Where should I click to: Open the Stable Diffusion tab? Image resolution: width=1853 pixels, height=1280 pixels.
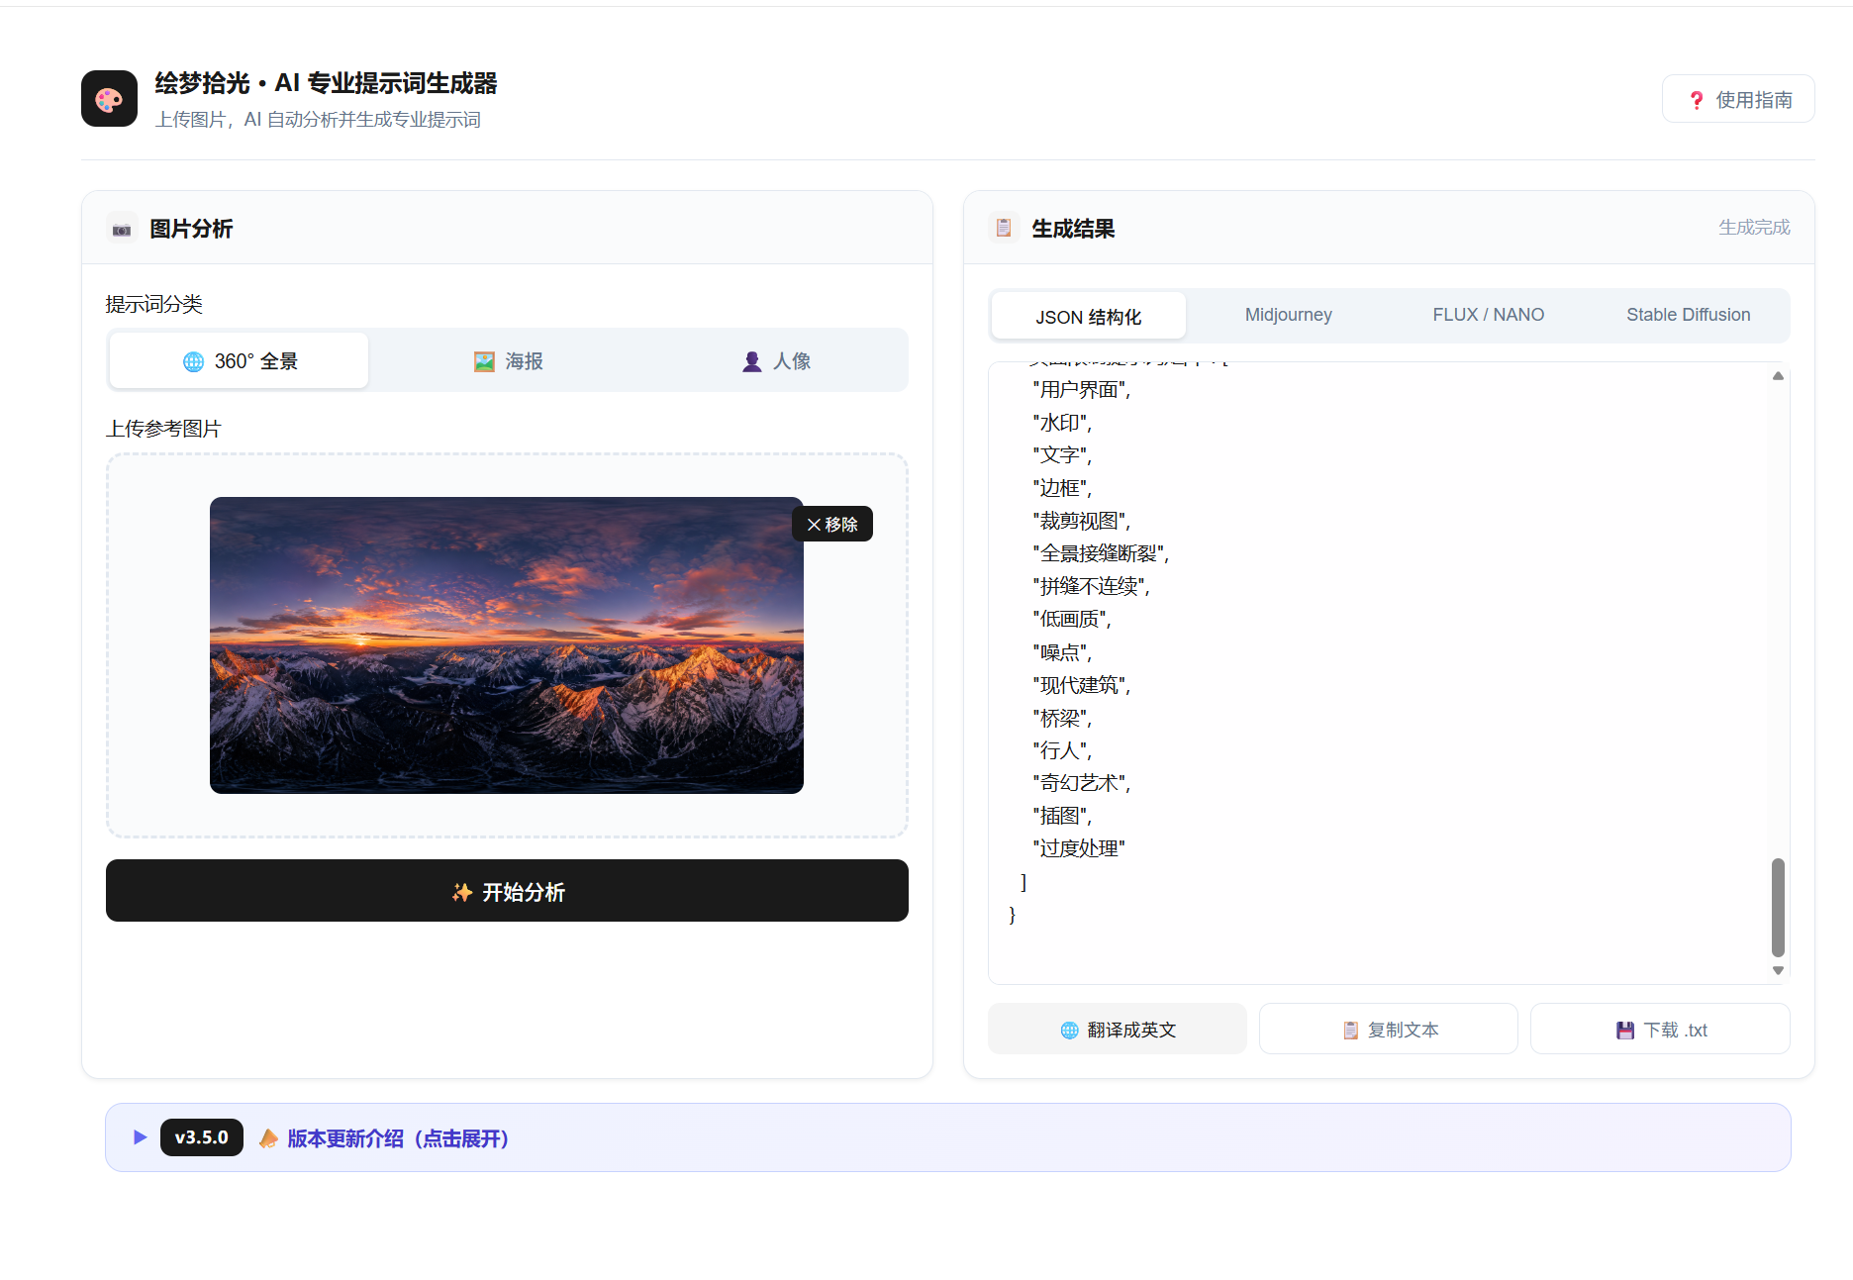point(1688,315)
